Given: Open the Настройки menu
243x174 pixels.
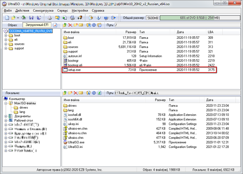Looking at the screenshot, I should 80,10.
